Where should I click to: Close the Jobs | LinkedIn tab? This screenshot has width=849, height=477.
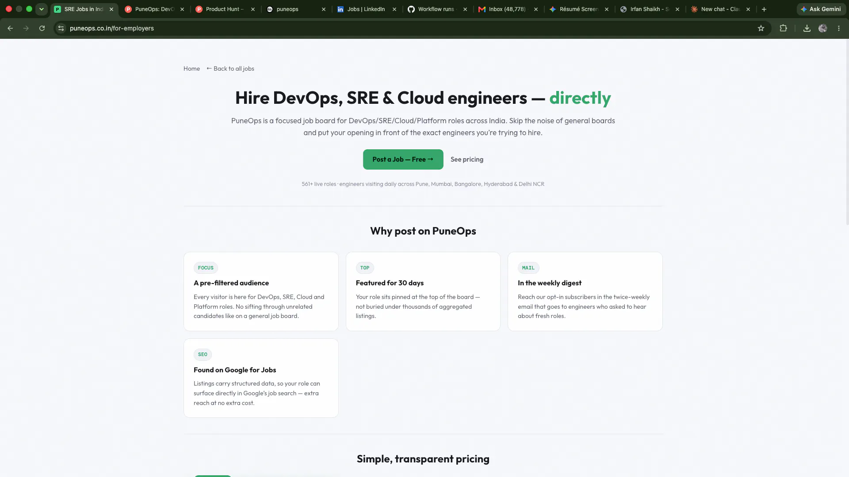coord(394,9)
